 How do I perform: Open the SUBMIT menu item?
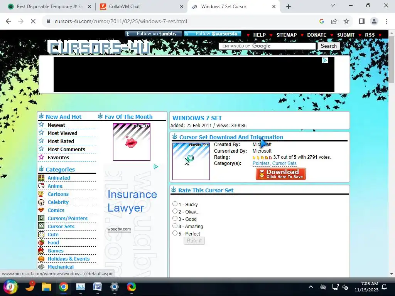click(346, 35)
